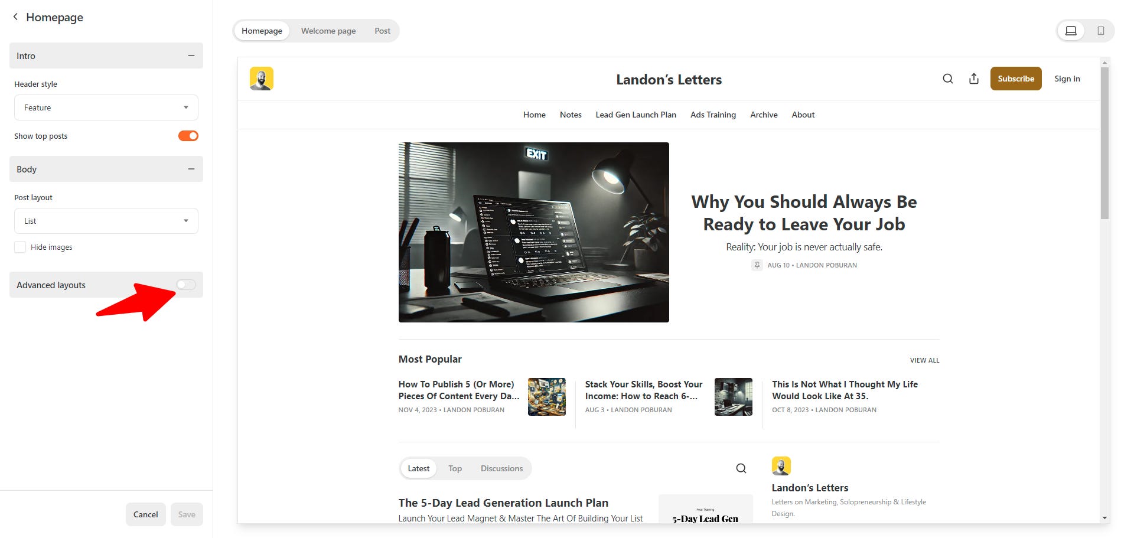Click the Landon's Letters logo avatar
Image resolution: width=1134 pixels, height=538 pixels.
coord(262,79)
